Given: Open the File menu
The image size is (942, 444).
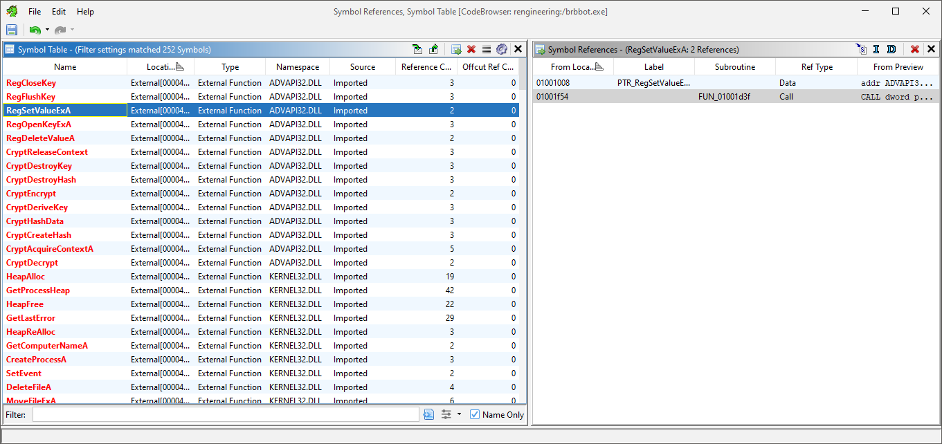Looking at the screenshot, I should [35, 12].
